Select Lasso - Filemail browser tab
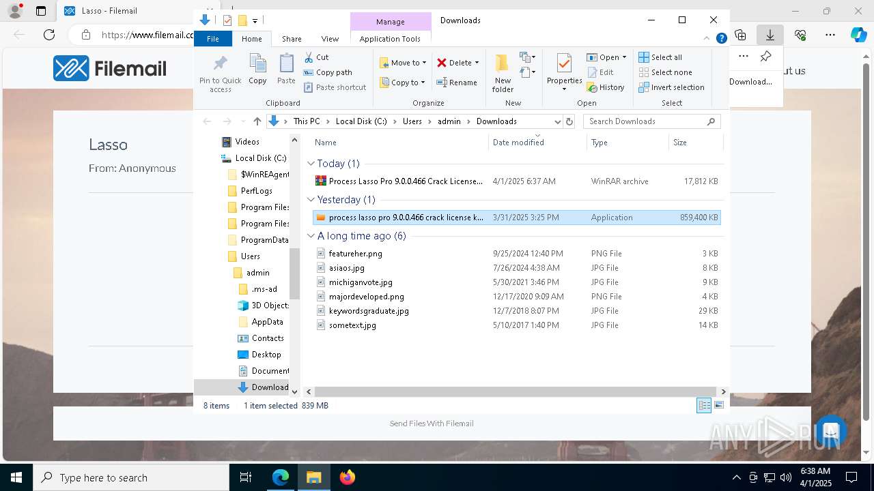This screenshot has width=874, height=491. tap(109, 11)
